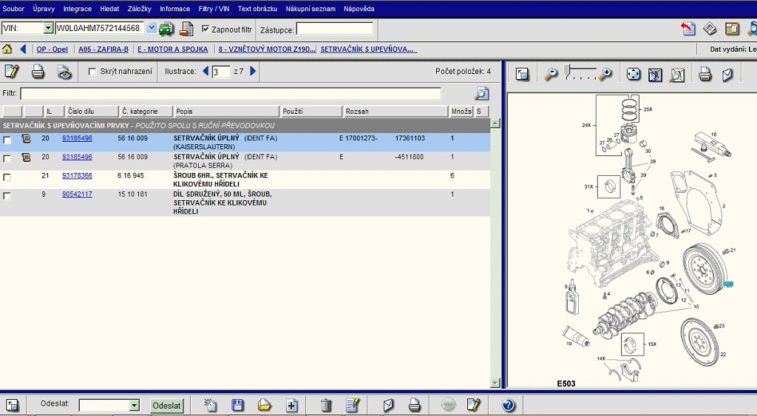Open the dropdown arrow next to the VIN number

point(152,28)
